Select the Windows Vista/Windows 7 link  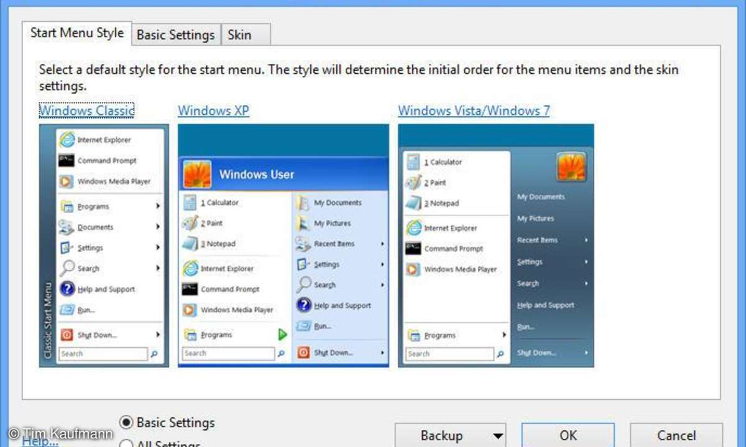pos(474,111)
